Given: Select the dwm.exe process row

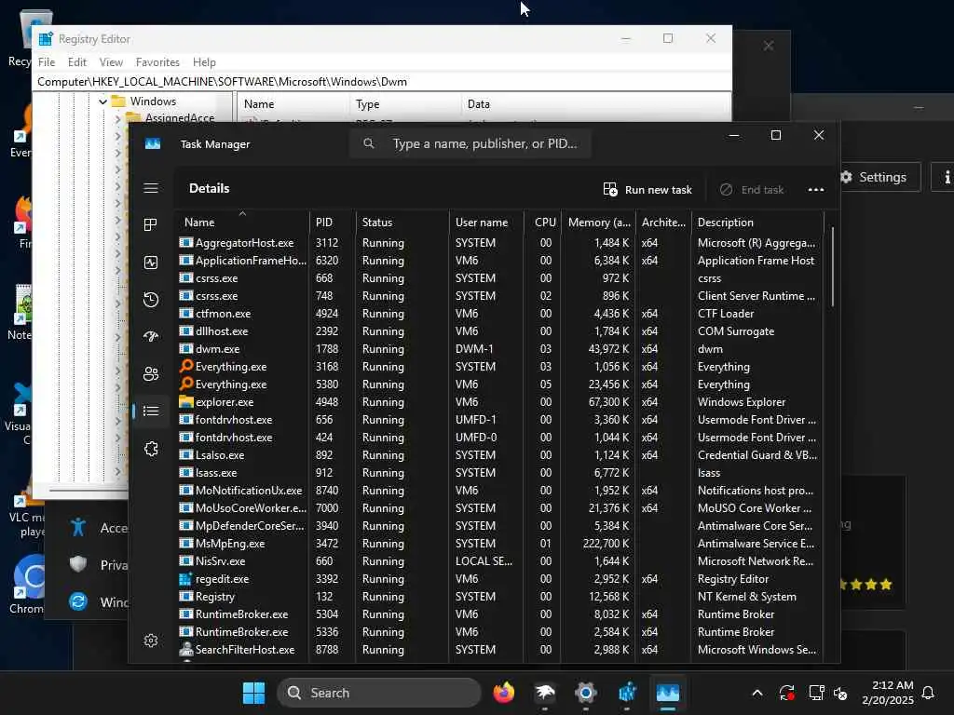Looking at the screenshot, I should click(x=499, y=349).
